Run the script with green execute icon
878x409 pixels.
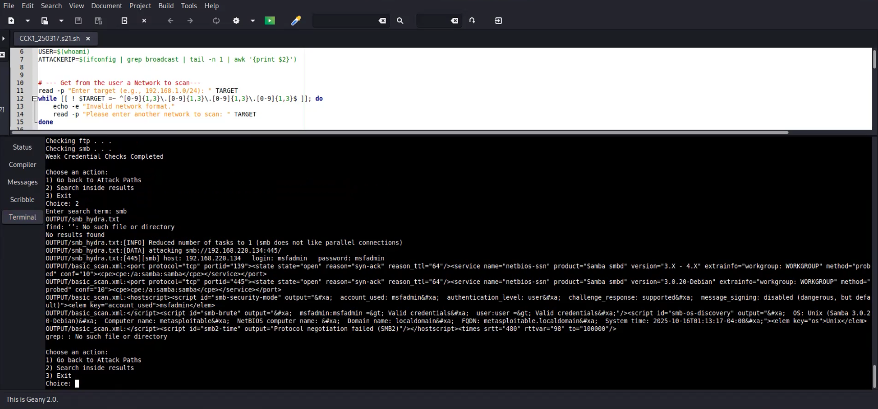(x=270, y=21)
